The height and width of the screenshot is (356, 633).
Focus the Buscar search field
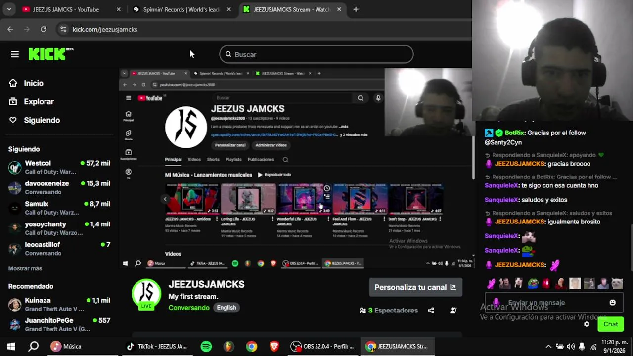coord(316,54)
